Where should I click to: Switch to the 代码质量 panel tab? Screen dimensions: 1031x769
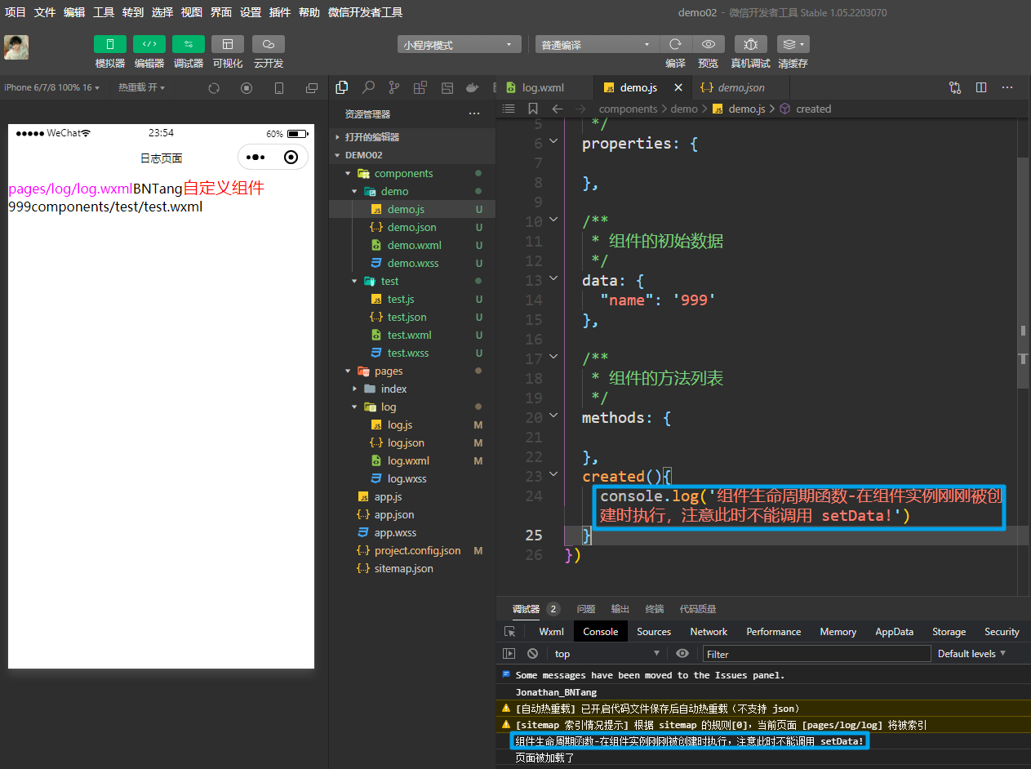[x=698, y=609]
